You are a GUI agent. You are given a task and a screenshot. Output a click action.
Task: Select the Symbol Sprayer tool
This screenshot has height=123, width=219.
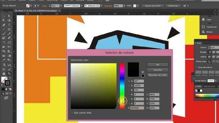[4, 65]
